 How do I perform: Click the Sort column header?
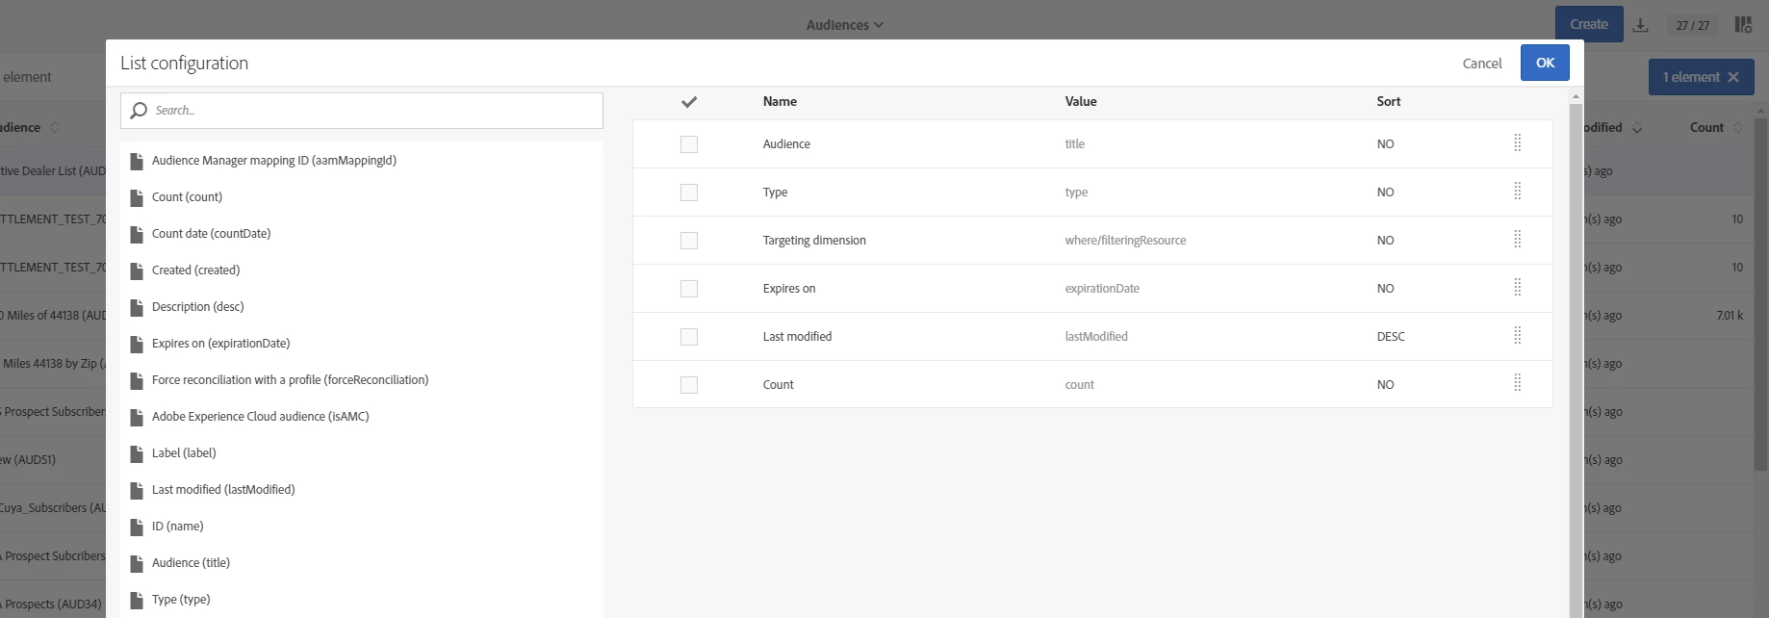coord(1388,101)
